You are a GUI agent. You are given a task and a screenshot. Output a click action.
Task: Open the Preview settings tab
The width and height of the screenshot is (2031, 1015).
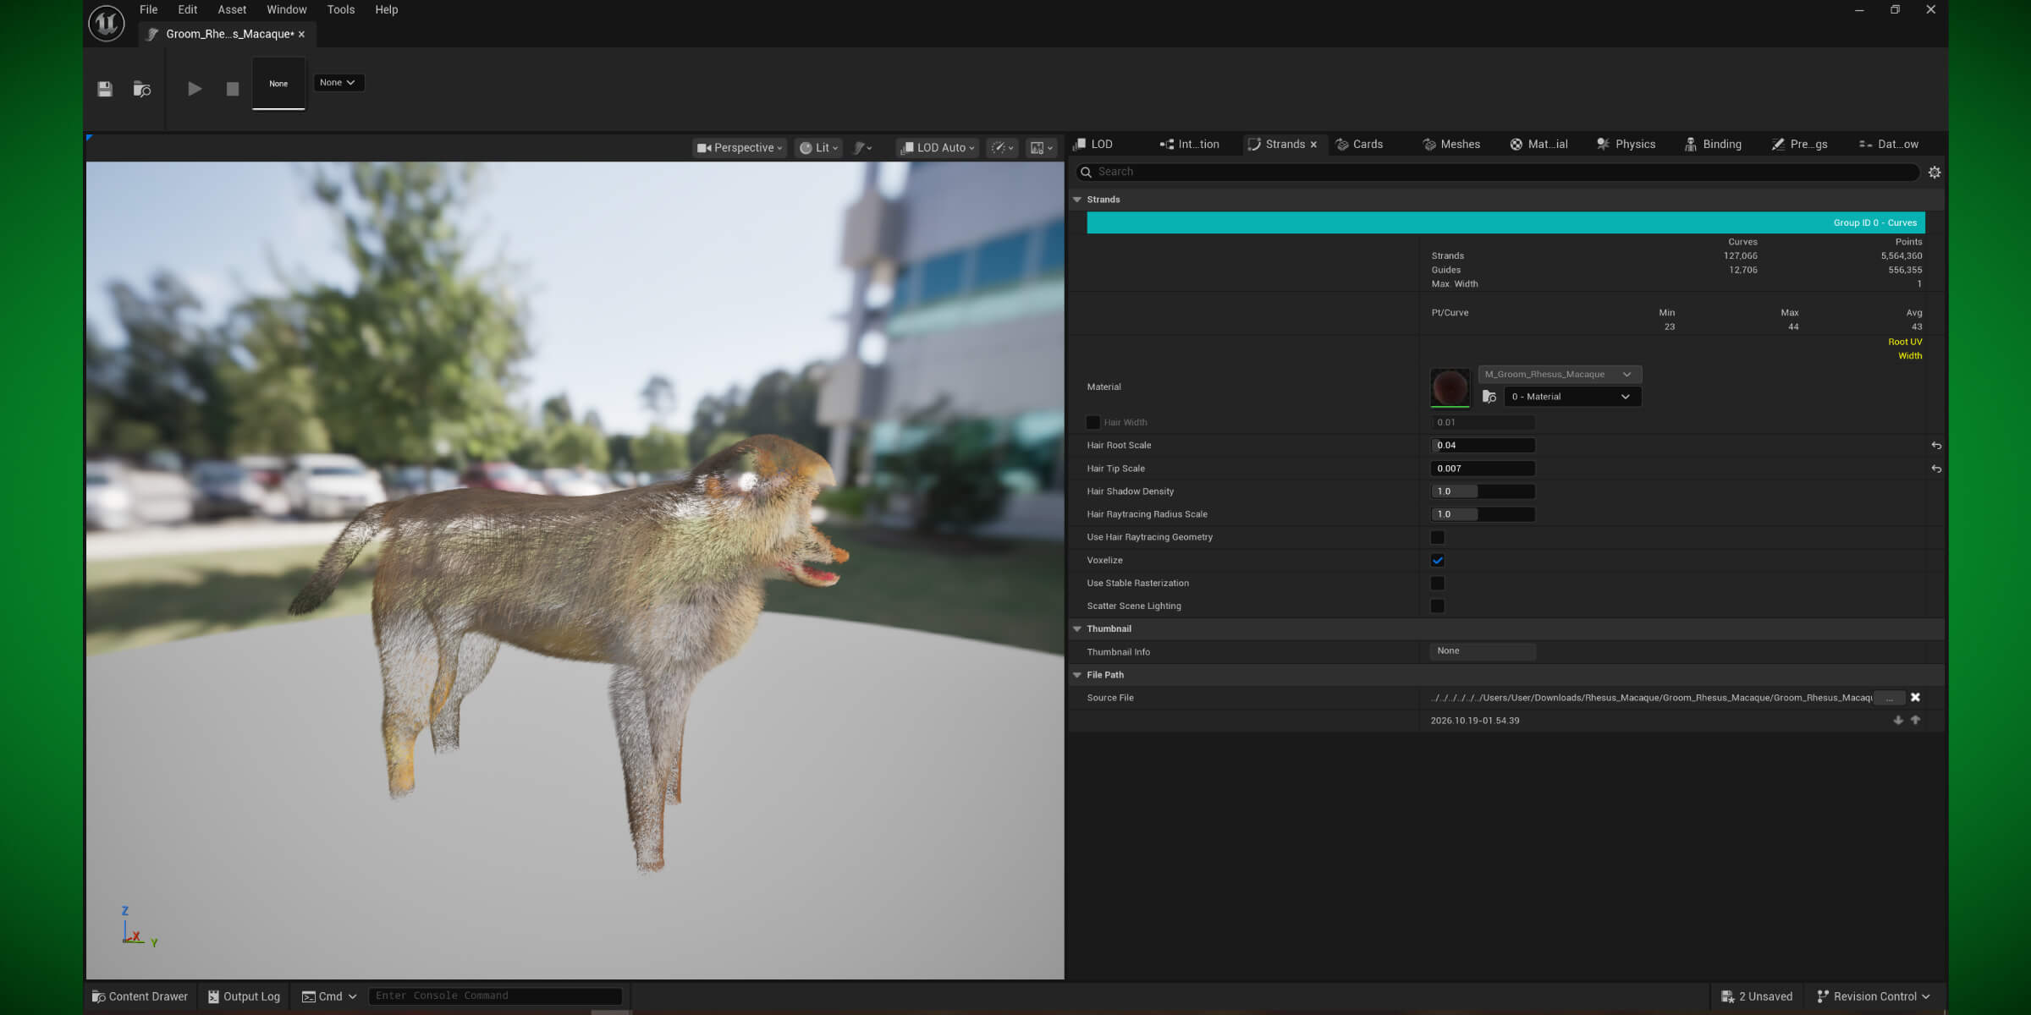tap(1800, 144)
